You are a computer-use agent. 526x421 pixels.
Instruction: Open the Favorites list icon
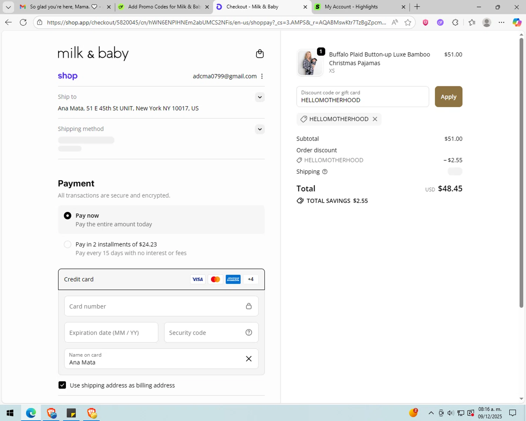(x=472, y=22)
